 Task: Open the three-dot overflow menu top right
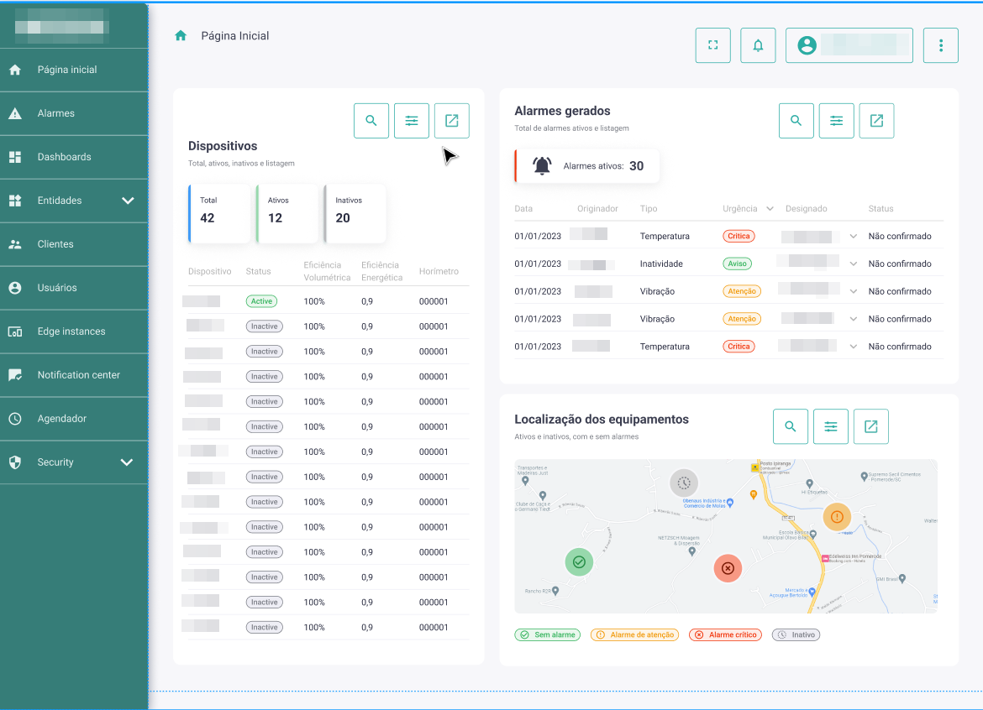pos(941,45)
